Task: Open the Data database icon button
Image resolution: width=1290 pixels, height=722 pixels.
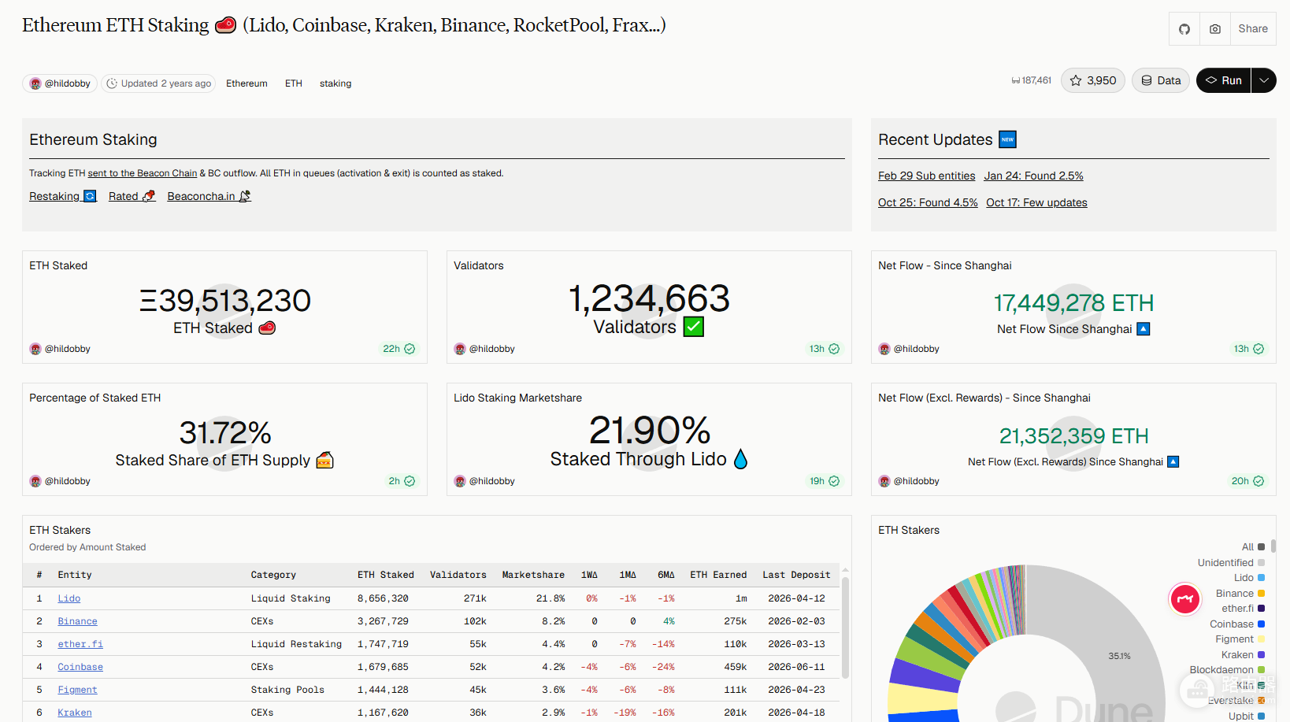Action: point(1161,80)
